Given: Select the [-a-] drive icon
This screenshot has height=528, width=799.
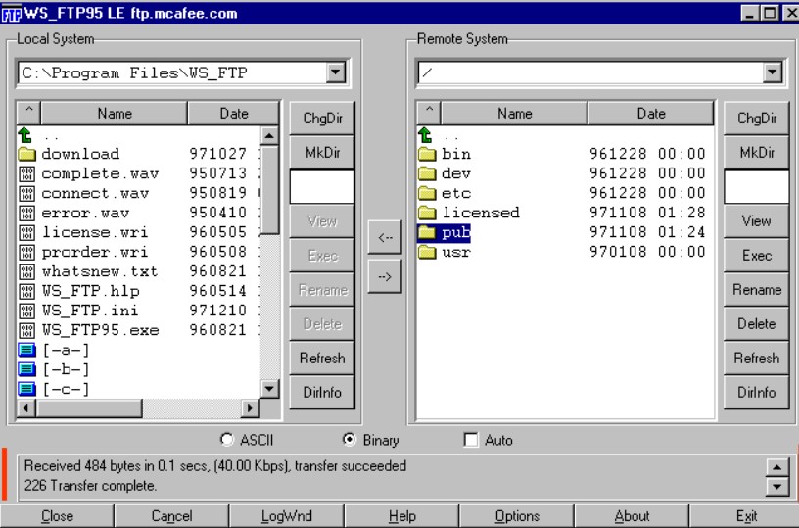Looking at the screenshot, I should coord(27,350).
